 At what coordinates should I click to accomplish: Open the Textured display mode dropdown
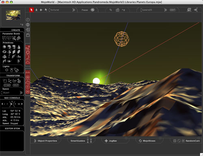pos(62,10)
